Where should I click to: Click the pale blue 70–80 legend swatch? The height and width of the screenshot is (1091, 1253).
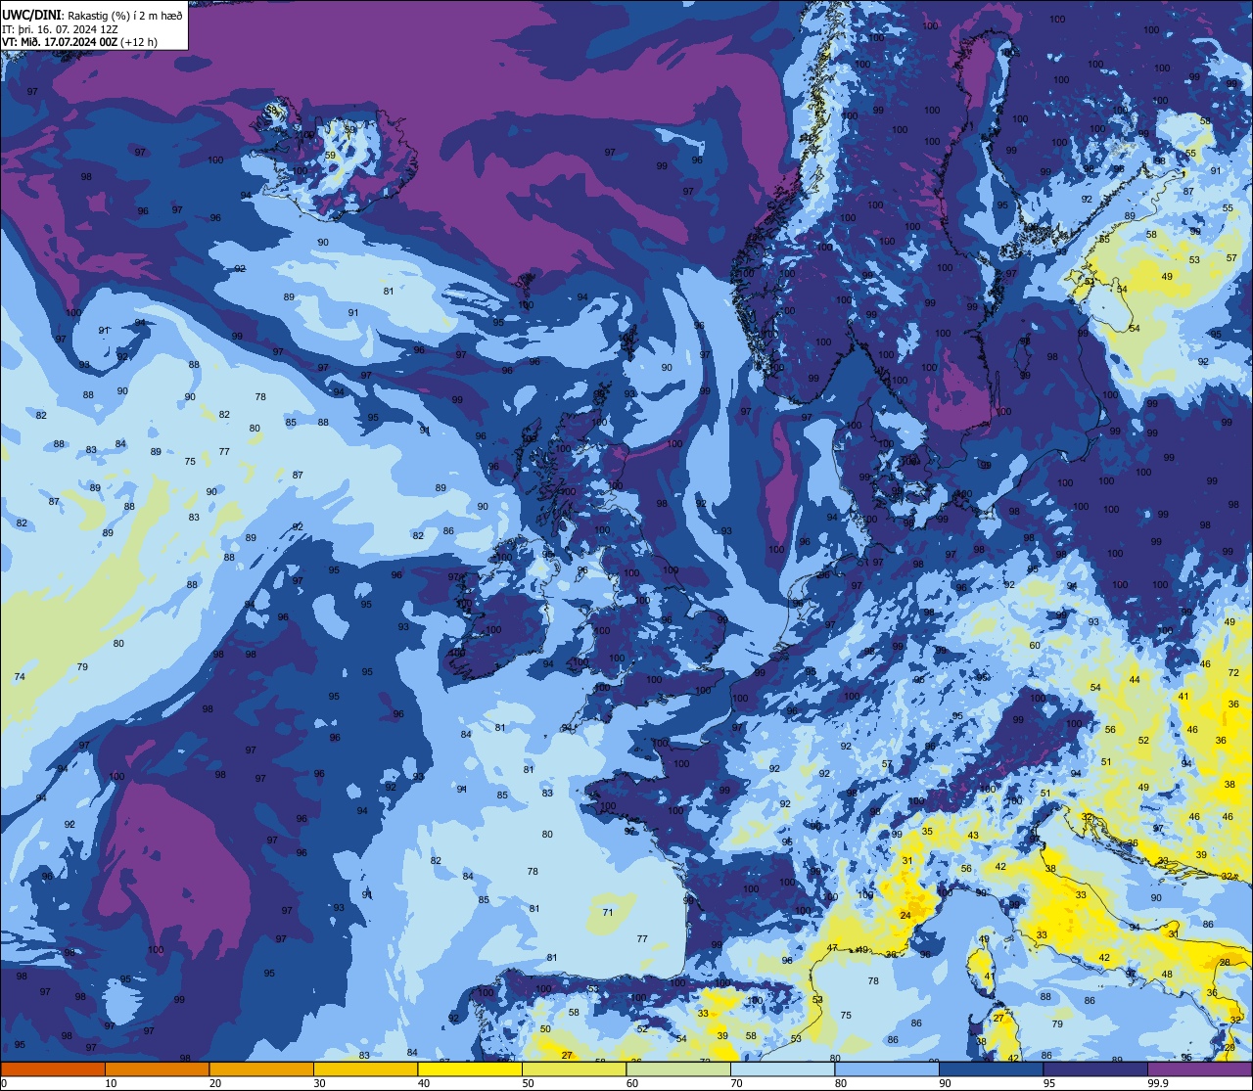pos(782,1068)
